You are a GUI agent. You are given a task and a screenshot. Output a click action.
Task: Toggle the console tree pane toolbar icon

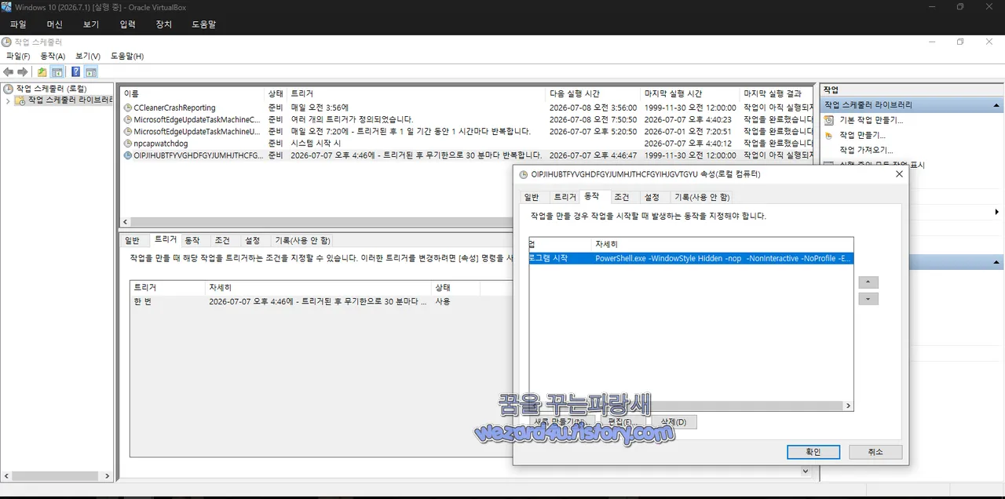pyautogui.click(x=57, y=72)
